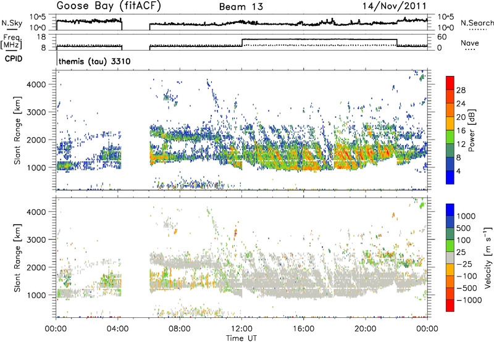This screenshot has height=342, width=494.
Task: Click the "12:00" time axis label
Action: (x=241, y=329)
